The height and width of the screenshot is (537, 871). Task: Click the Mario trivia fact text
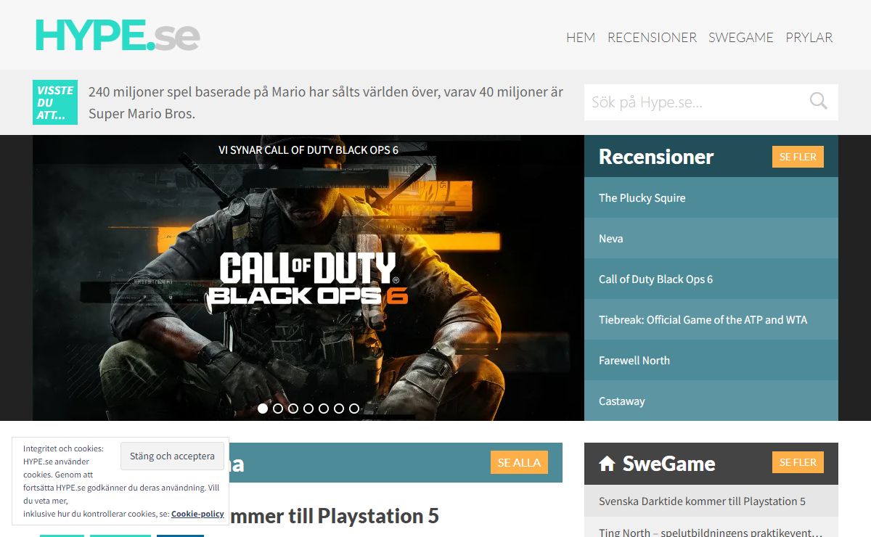tap(326, 102)
